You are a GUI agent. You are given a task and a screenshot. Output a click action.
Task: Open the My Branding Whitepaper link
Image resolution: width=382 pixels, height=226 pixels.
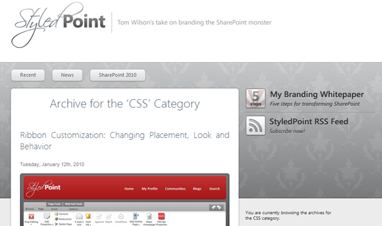tap(317, 94)
